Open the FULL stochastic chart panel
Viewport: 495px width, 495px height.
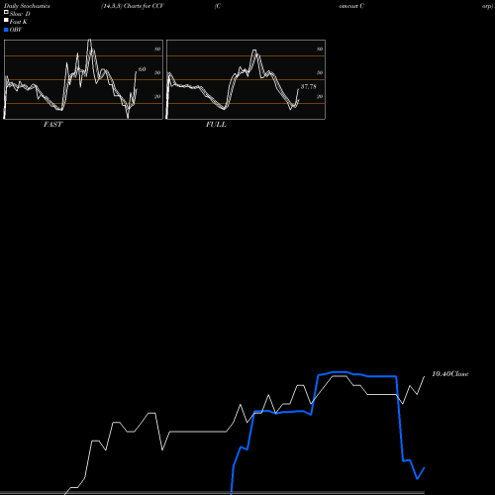point(246,79)
